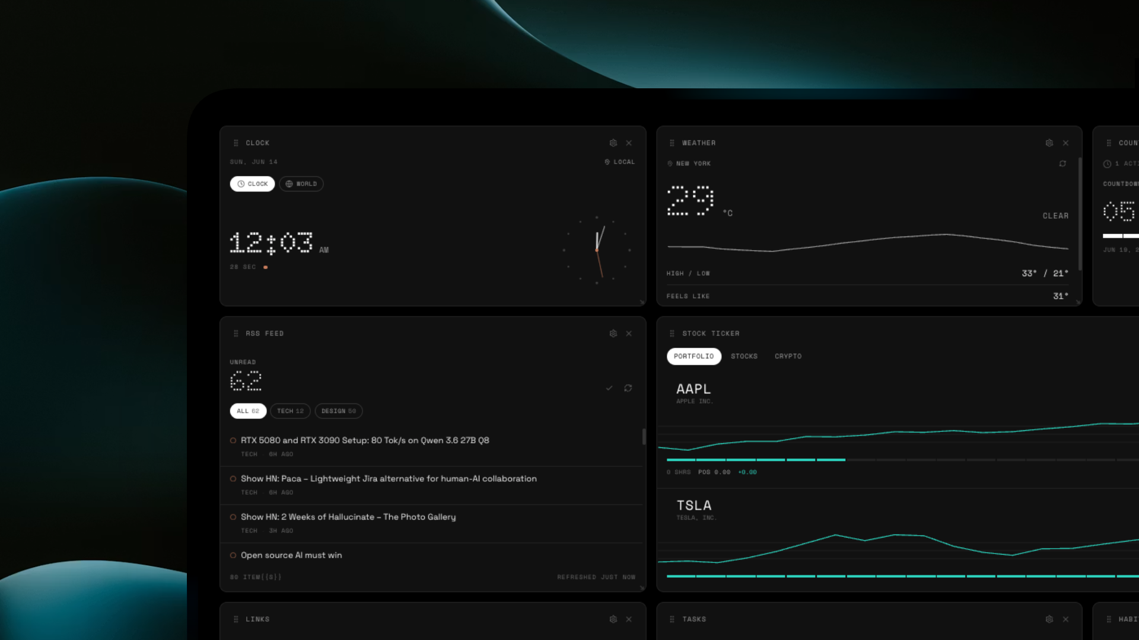
Task: Open the RTX 5080 and RTX 3090 article
Action: coord(365,440)
